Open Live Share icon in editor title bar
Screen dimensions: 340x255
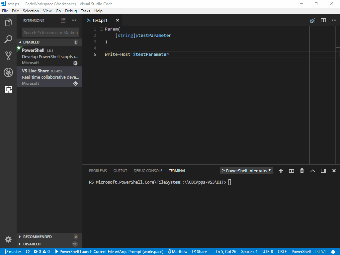pyautogui.click(x=312, y=20)
